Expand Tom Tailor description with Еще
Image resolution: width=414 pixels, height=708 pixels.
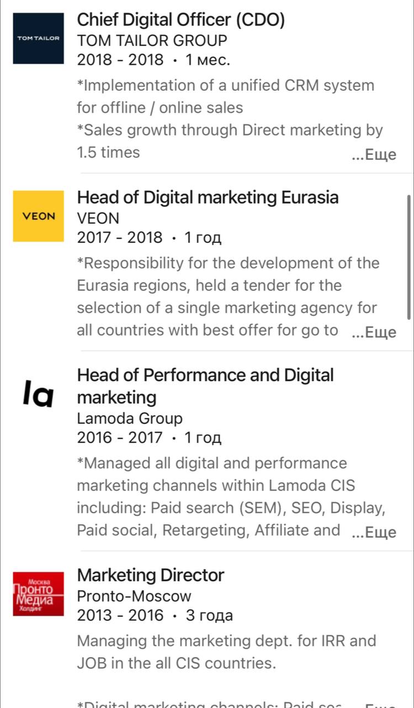pyautogui.click(x=375, y=155)
